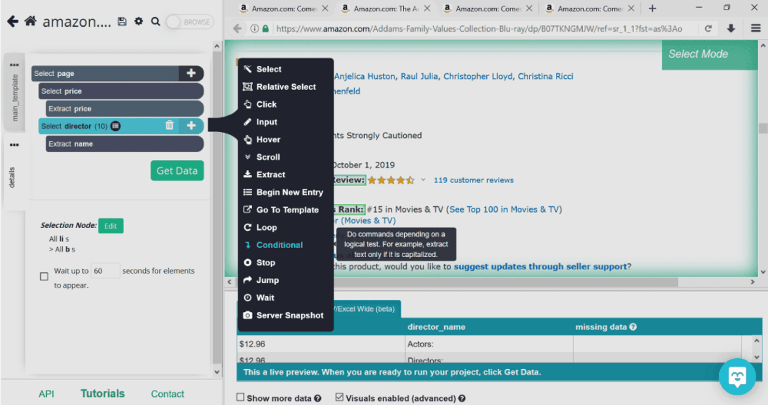This screenshot has width=768, height=405.
Task: Open See Top 100 in Movies & TV link
Action: pos(504,210)
